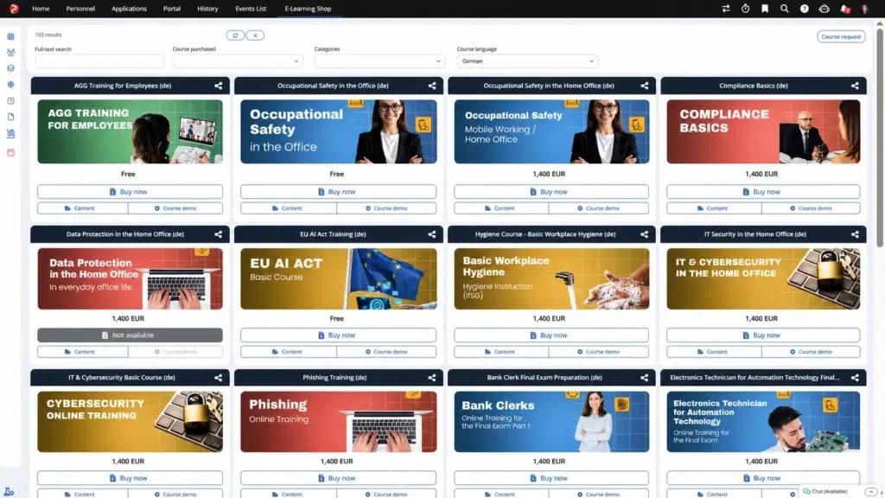Click the printer icon in top bar
The image size is (885, 498).
[x=824, y=9]
